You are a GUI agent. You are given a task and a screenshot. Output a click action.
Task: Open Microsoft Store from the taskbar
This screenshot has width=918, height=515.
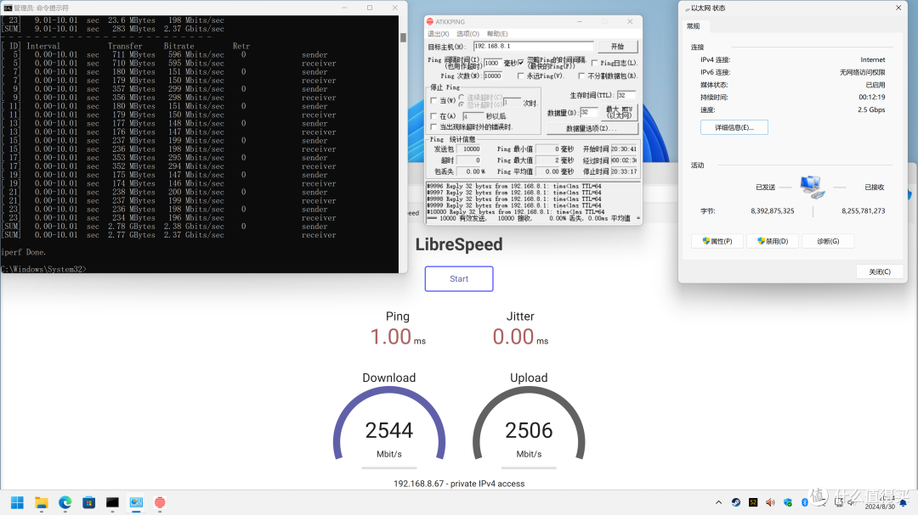coord(88,503)
